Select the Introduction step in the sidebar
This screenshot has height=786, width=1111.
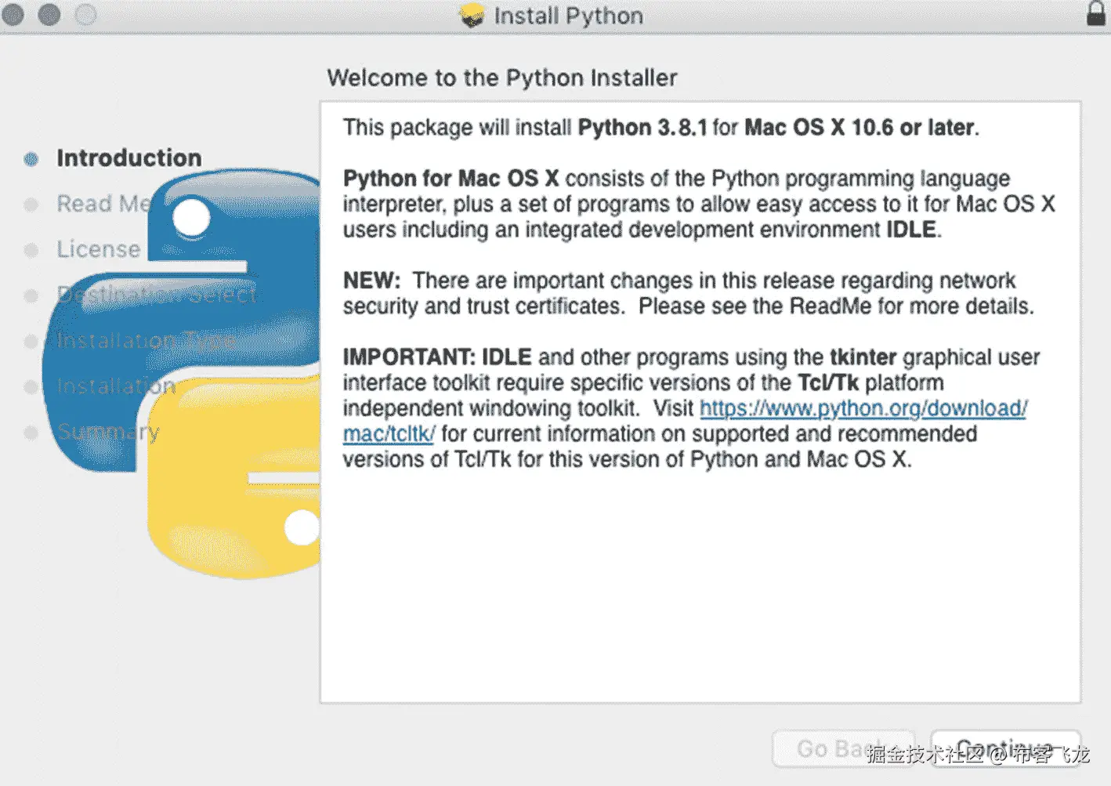128,158
